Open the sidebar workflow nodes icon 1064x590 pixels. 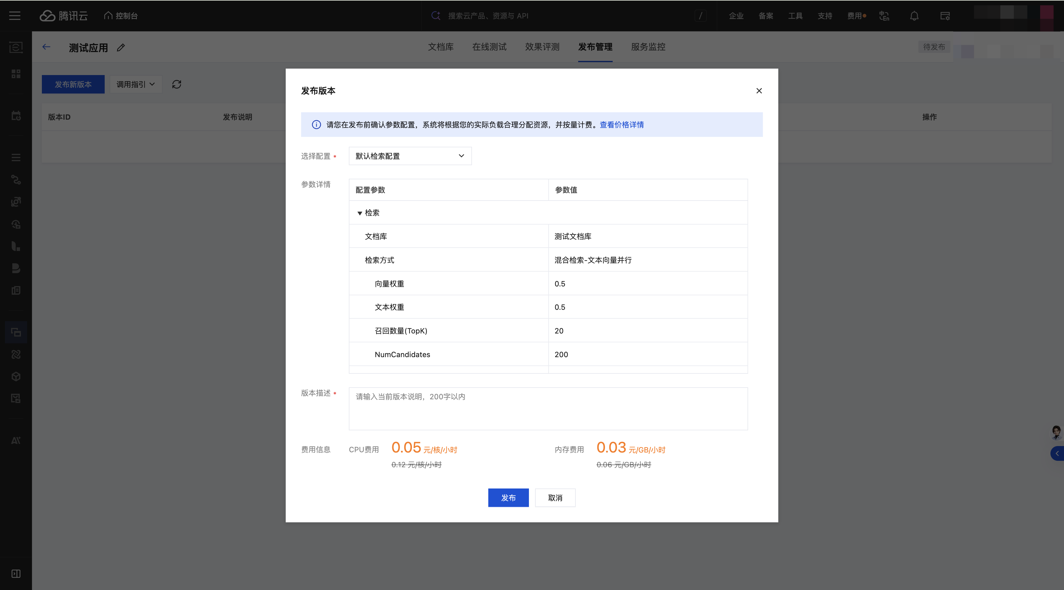tap(16, 180)
